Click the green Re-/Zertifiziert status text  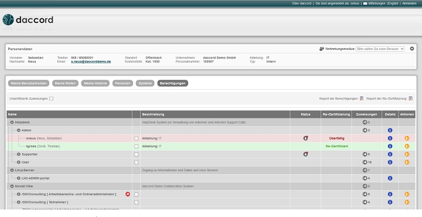point(336,147)
